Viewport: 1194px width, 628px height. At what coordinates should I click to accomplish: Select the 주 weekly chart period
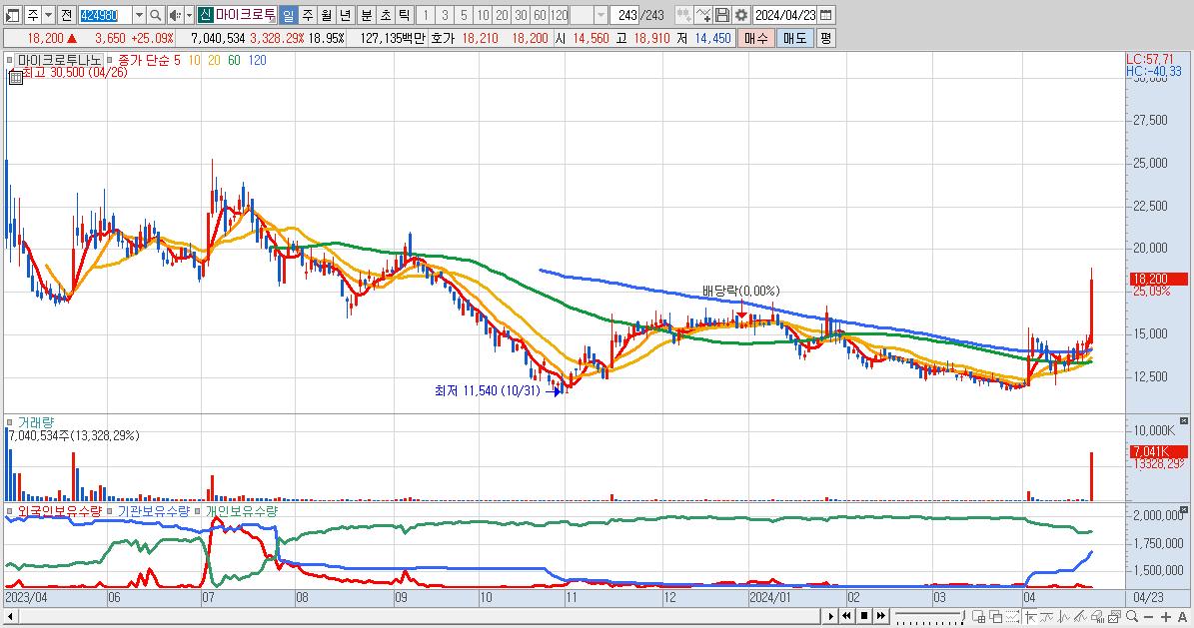coord(307,15)
